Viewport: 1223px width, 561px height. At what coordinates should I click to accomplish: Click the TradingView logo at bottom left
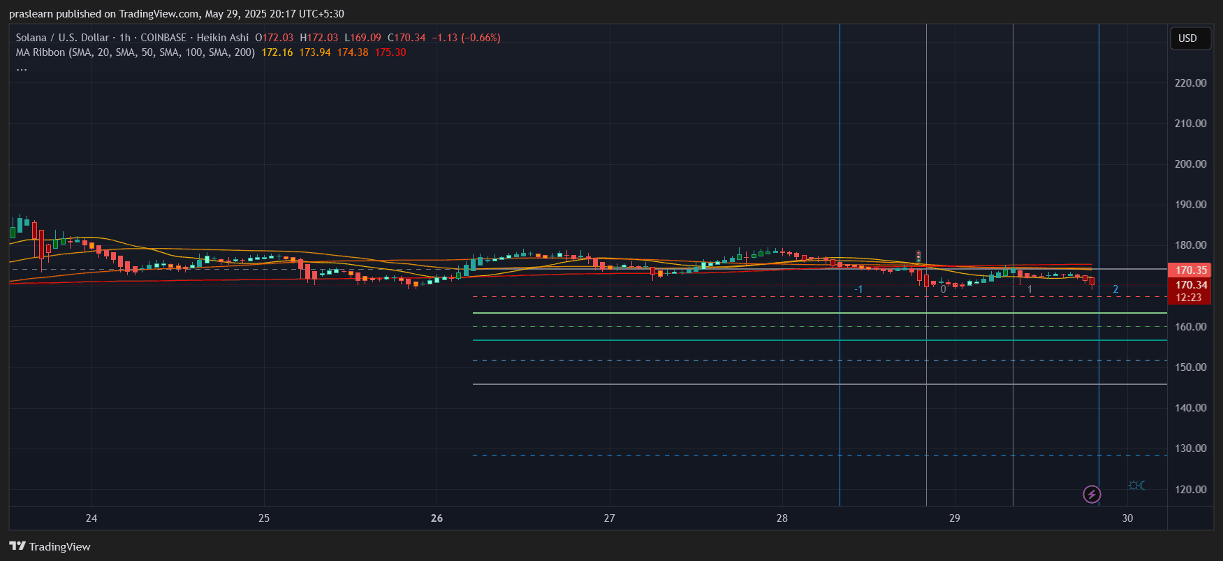[50, 546]
